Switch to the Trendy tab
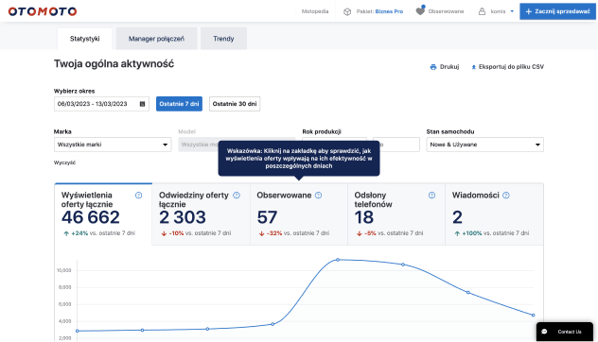This screenshot has width=598, height=342. pyautogui.click(x=223, y=39)
